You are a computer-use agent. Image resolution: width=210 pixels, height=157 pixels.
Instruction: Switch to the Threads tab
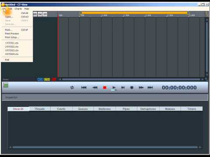point(39,109)
